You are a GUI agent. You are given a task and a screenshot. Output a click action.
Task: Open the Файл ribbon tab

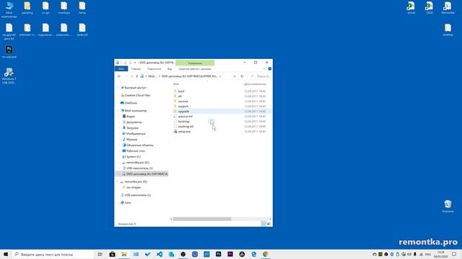pyautogui.click(x=121, y=69)
